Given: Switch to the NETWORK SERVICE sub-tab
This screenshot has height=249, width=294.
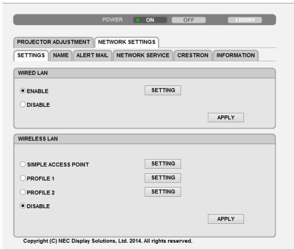Looking at the screenshot, I should [143, 56].
